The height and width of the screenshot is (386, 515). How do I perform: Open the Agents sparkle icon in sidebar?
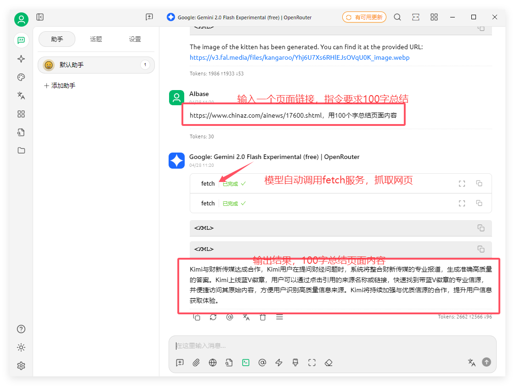point(21,59)
